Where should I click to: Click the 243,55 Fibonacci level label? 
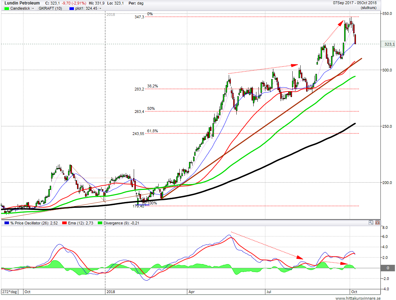point(139,134)
